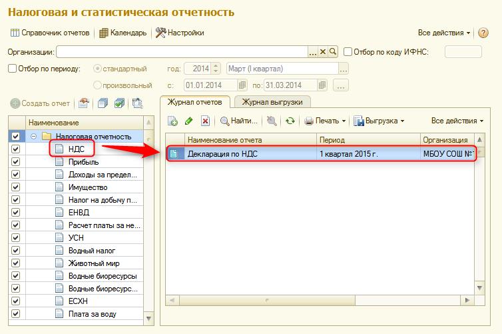Image resolution: width=502 pixels, height=334 pixels.
Task: Click the check-all icon above report list
Action: click(x=119, y=103)
